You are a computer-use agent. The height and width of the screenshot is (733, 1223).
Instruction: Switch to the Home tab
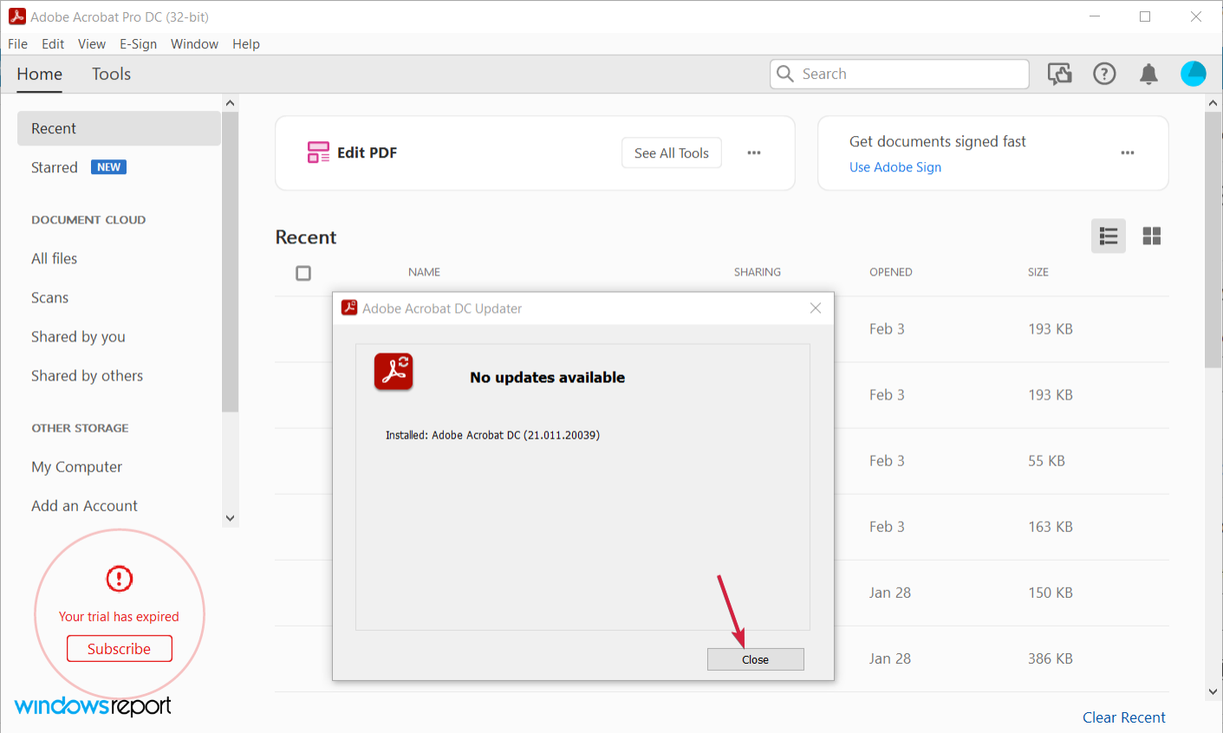pos(40,75)
